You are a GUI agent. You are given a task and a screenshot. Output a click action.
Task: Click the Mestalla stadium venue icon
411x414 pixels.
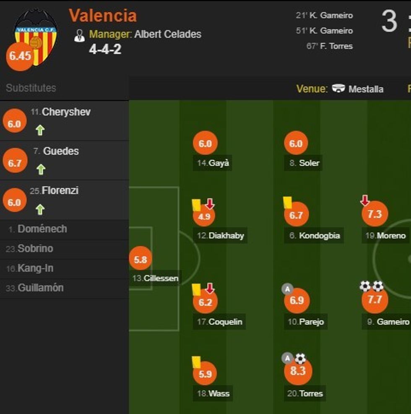338,89
